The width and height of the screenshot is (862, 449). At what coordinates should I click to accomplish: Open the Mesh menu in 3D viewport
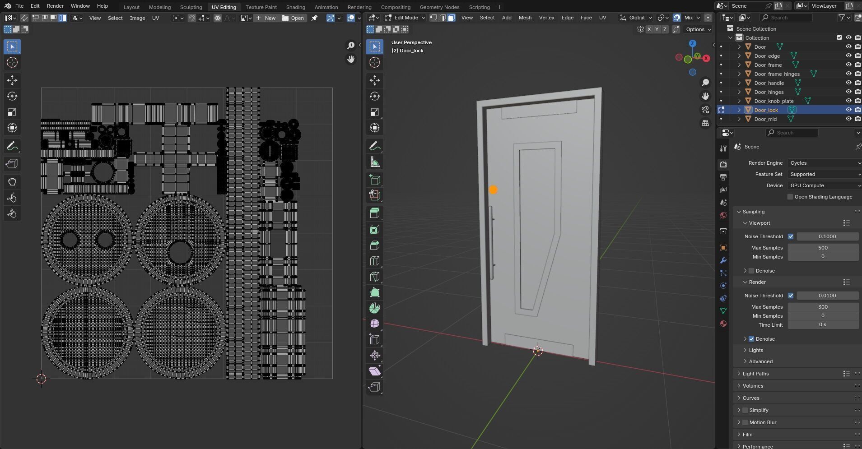(525, 18)
